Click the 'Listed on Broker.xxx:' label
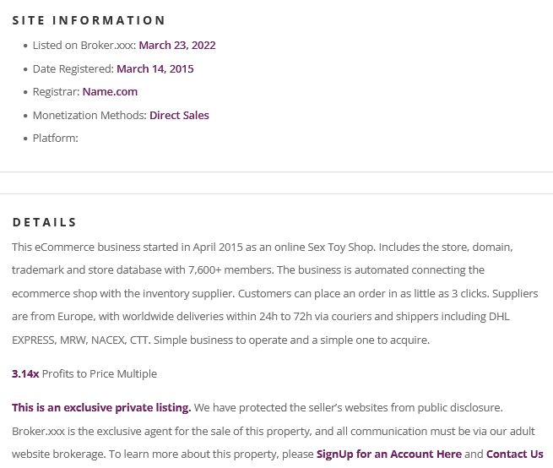553x468 pixels. point(84,45)
